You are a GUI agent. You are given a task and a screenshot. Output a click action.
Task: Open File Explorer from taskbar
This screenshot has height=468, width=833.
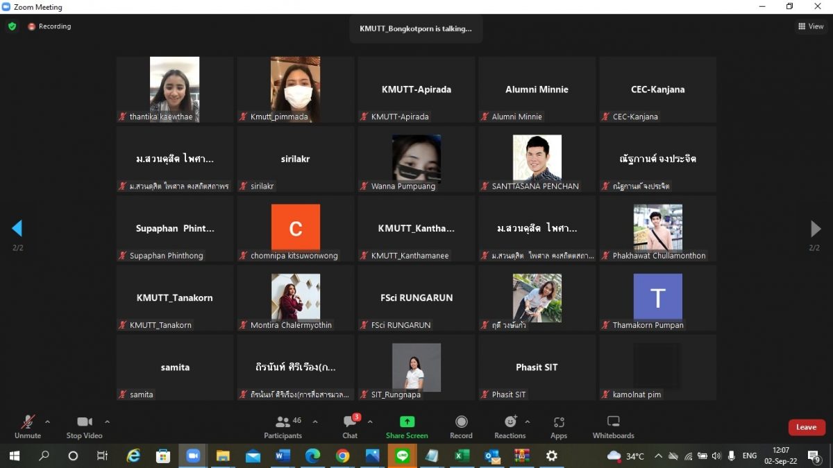(x=223, y=456)
